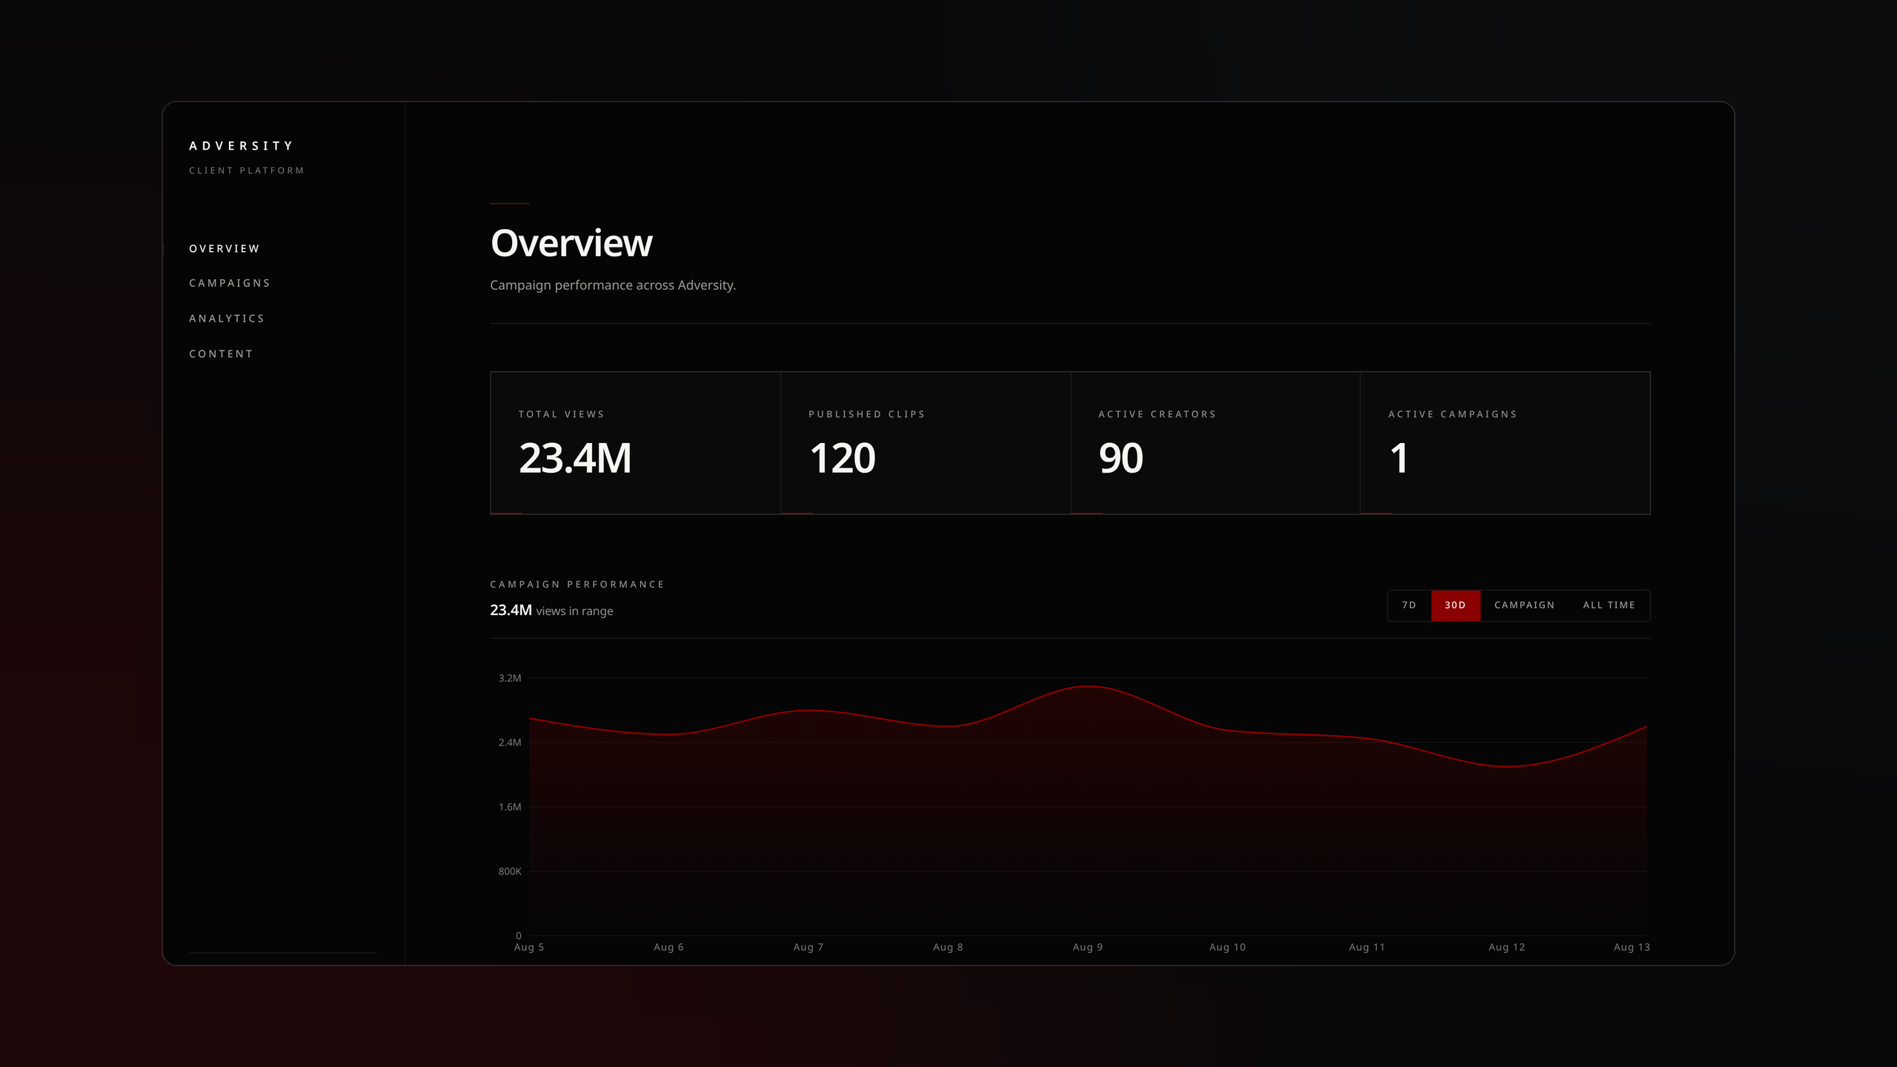Screen dimensions: 1897x1067
Task: Open the Total Views 23.4M card
Action: pyautogui.click(x=635, y=443)
